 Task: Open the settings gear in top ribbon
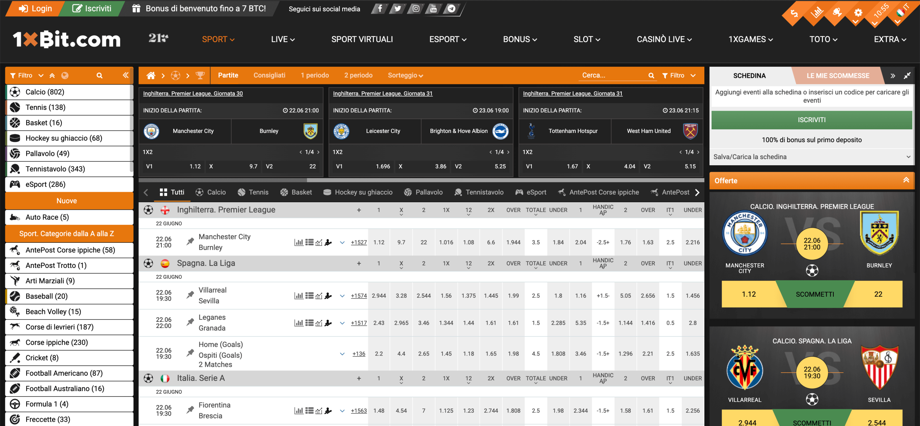point(858,14)
